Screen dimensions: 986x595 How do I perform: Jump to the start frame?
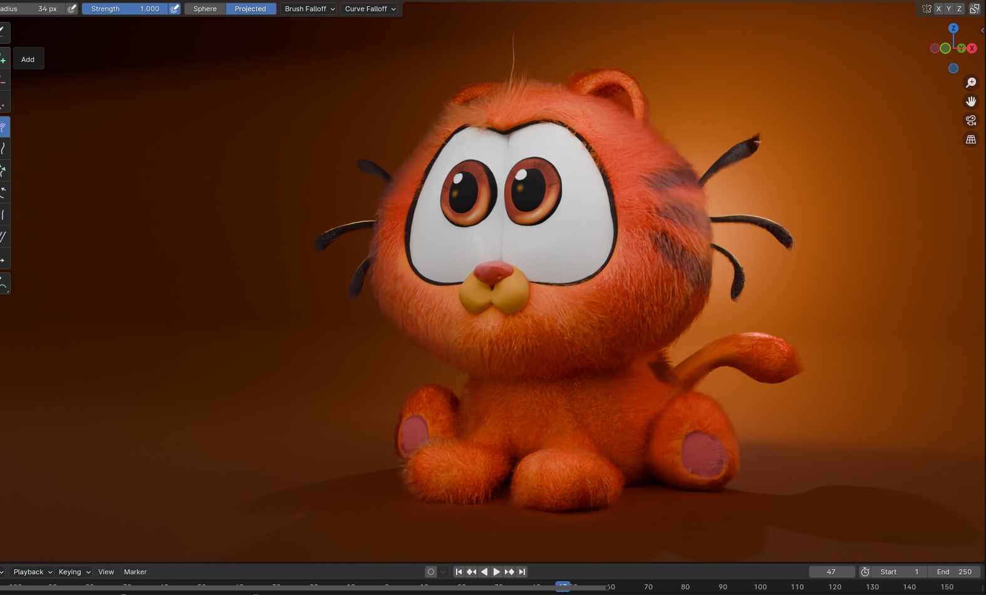(x=459, y=572)
